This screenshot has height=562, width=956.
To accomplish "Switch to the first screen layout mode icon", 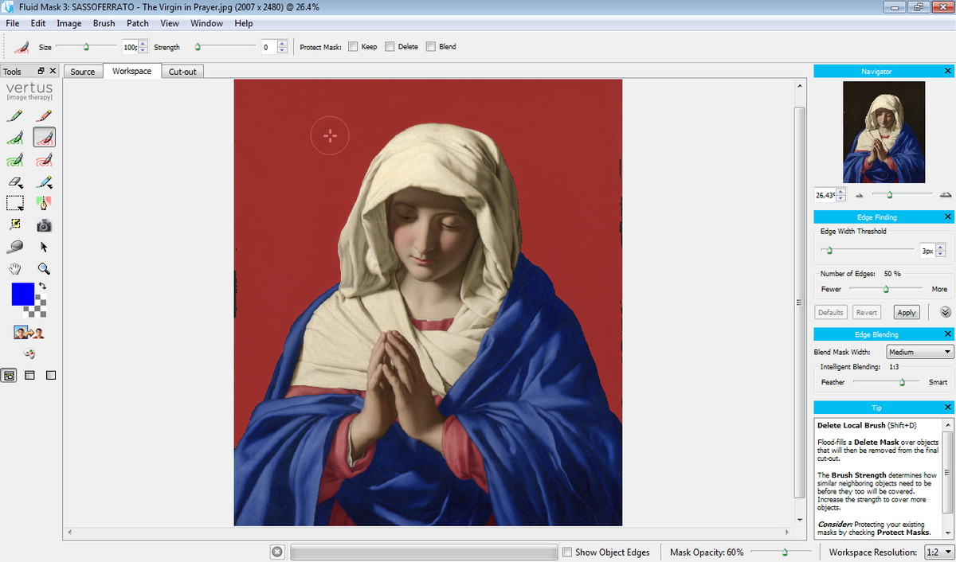I will (x=9, y=375).
